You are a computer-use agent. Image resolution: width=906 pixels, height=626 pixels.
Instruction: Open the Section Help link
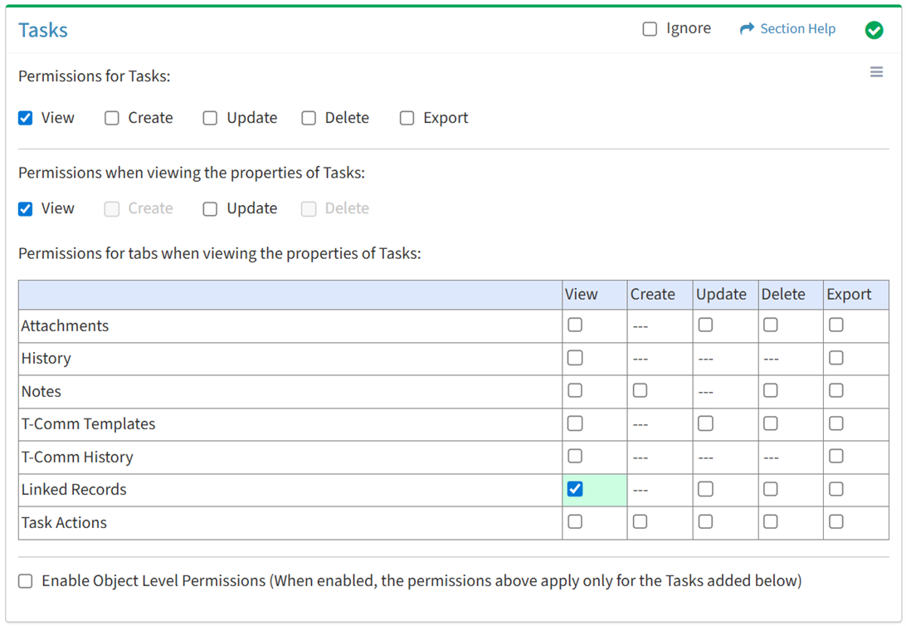click(797, 29)
